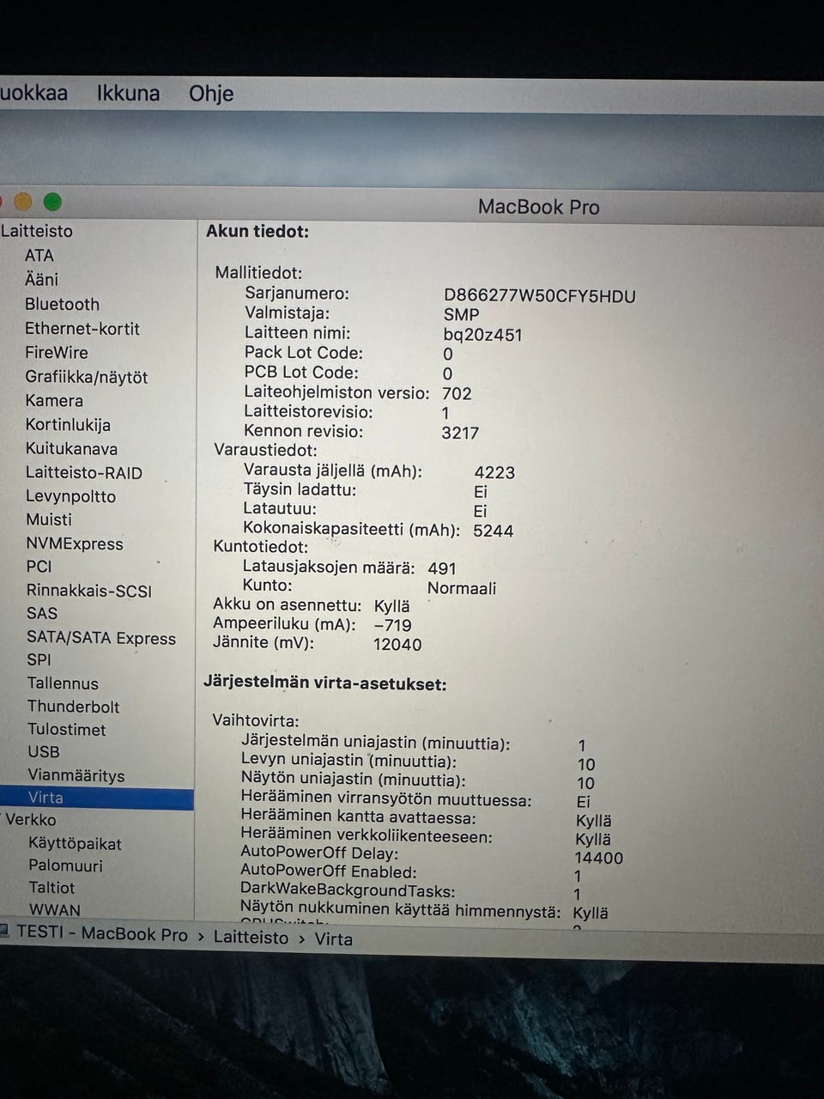
Task: Click the condition value Normaali
Action: (x=462, y=588)
